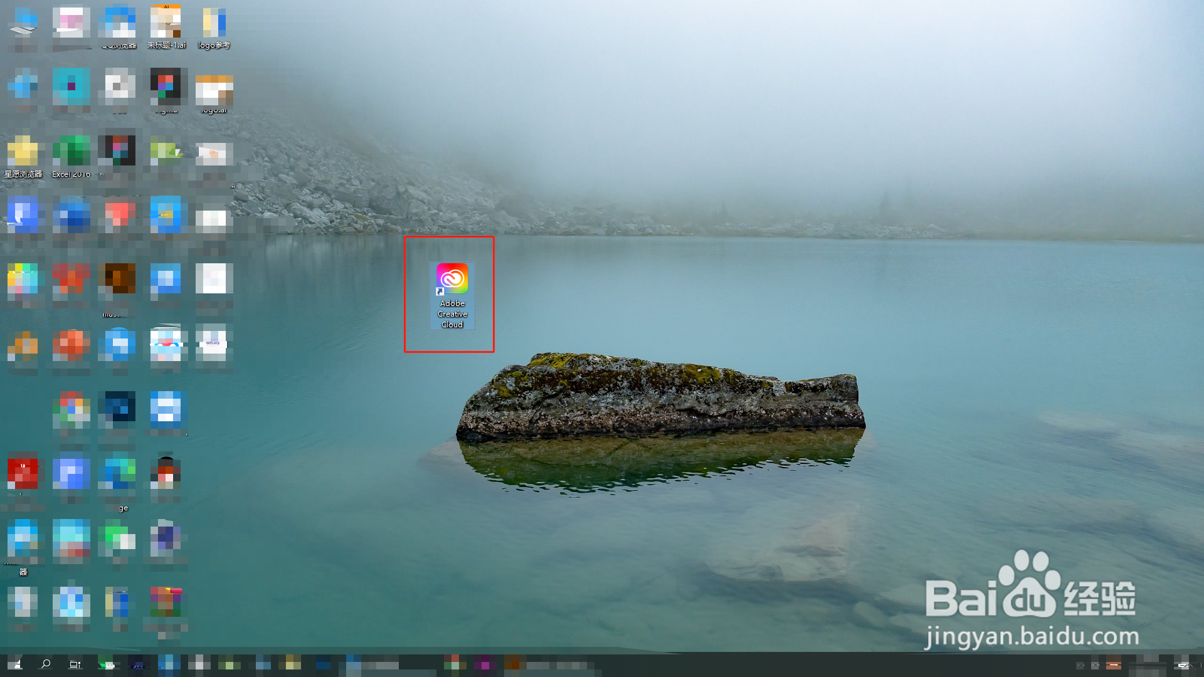Open the Adobe Creative Cloud shortcut
The height and width of the screenshot is (677, 1204).
tap(452, 279)
